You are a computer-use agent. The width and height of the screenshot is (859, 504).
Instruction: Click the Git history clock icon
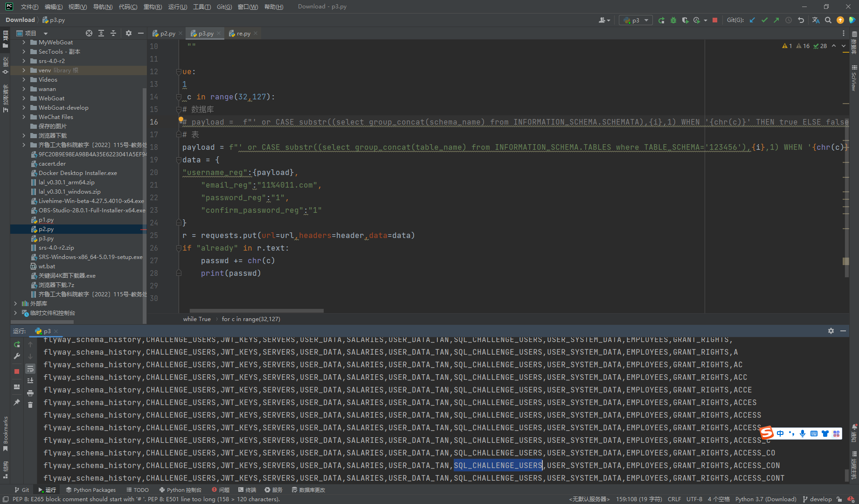click(789, 20)
